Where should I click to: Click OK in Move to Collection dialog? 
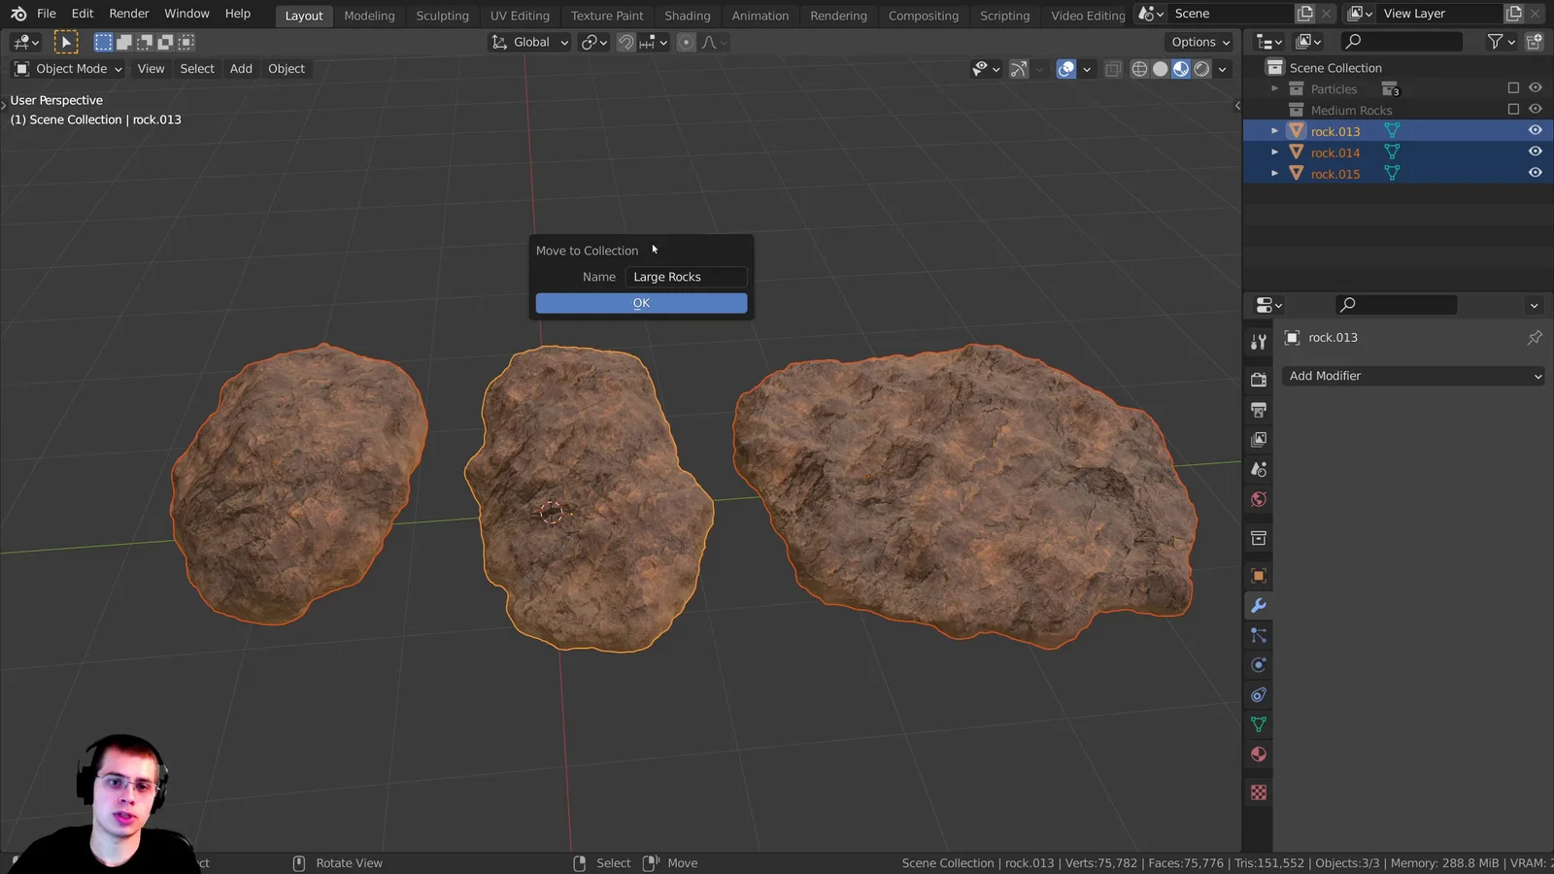pos(641,302)
